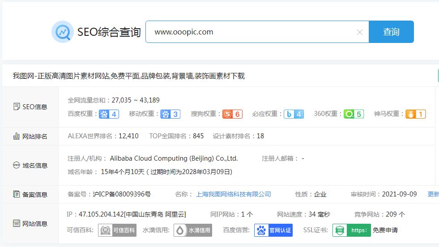
Task: Click 设计素材排名 value 18
Action: (x=260, y=136)
